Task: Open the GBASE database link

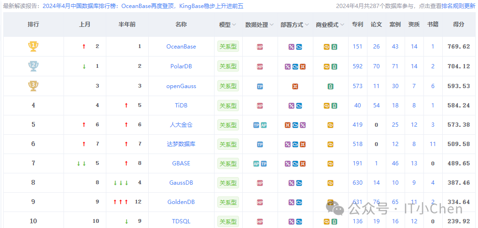Action: (x=181, y=163)
